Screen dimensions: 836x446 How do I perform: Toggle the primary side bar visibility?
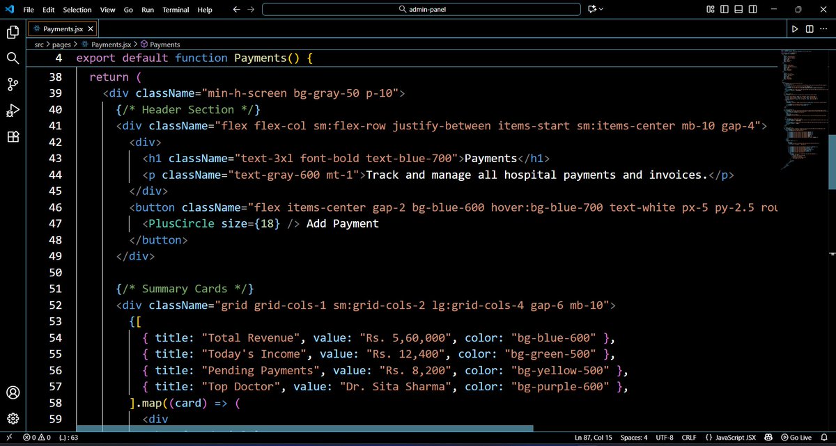point(725,9)
